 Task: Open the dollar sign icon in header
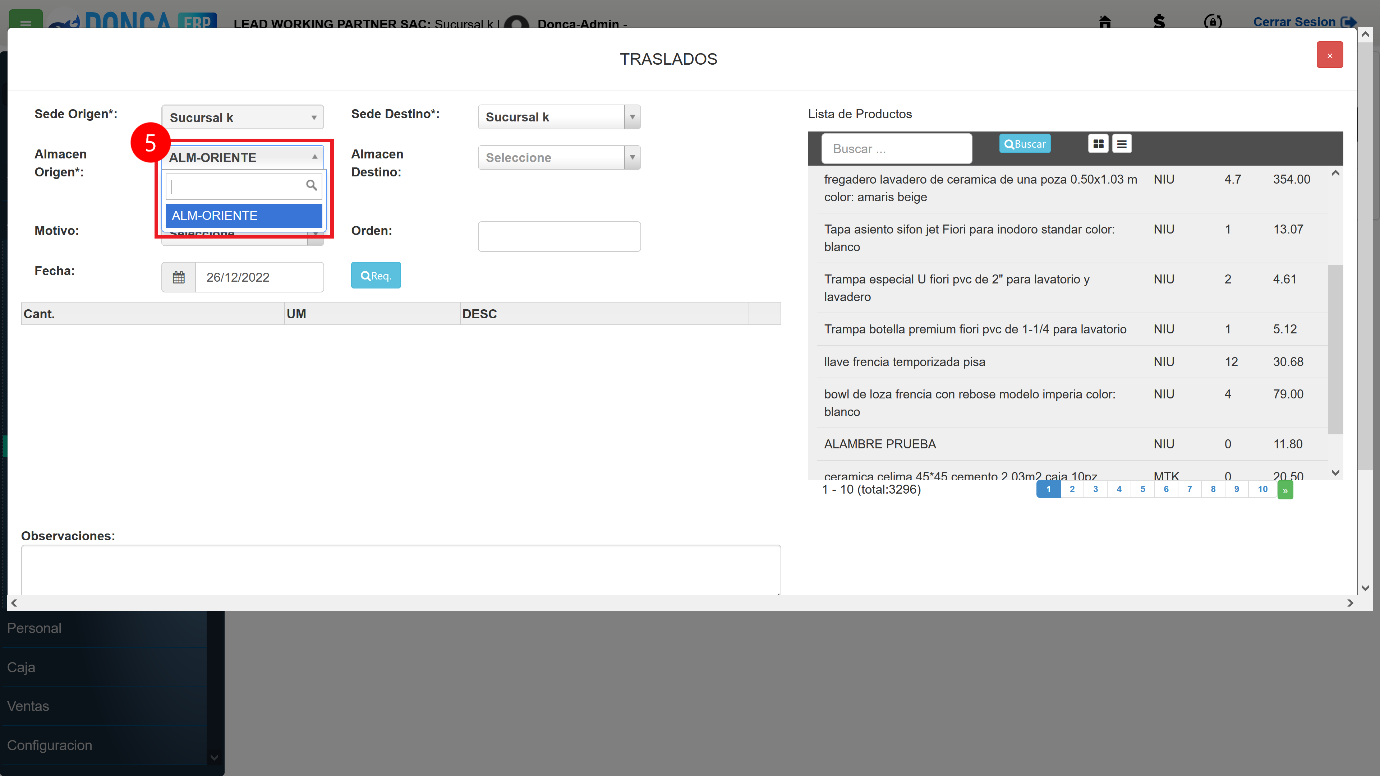[x=1159, y=22]
